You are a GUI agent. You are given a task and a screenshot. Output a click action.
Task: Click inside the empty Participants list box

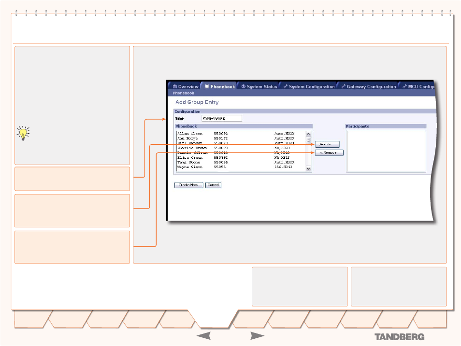(386, 151)
